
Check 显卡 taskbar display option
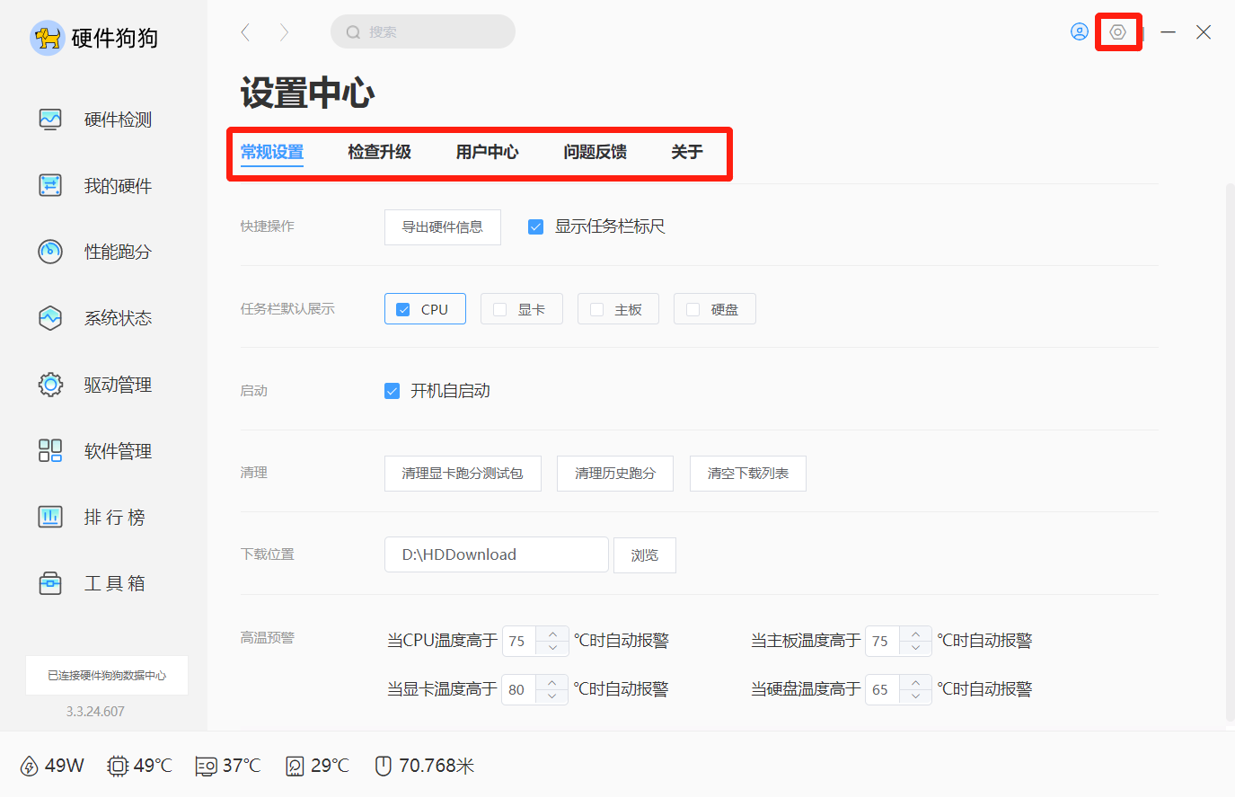(500, 309)
